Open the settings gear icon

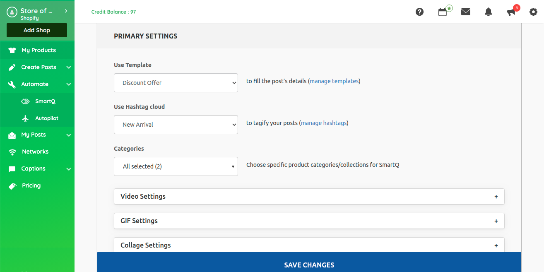(x=533, y=12)
